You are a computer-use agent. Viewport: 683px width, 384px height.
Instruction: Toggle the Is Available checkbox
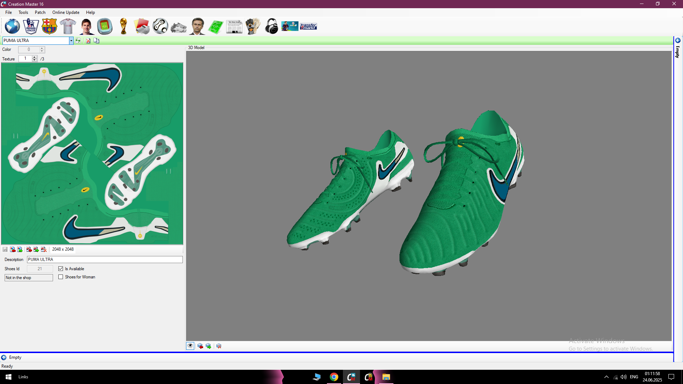coord(61,269)
